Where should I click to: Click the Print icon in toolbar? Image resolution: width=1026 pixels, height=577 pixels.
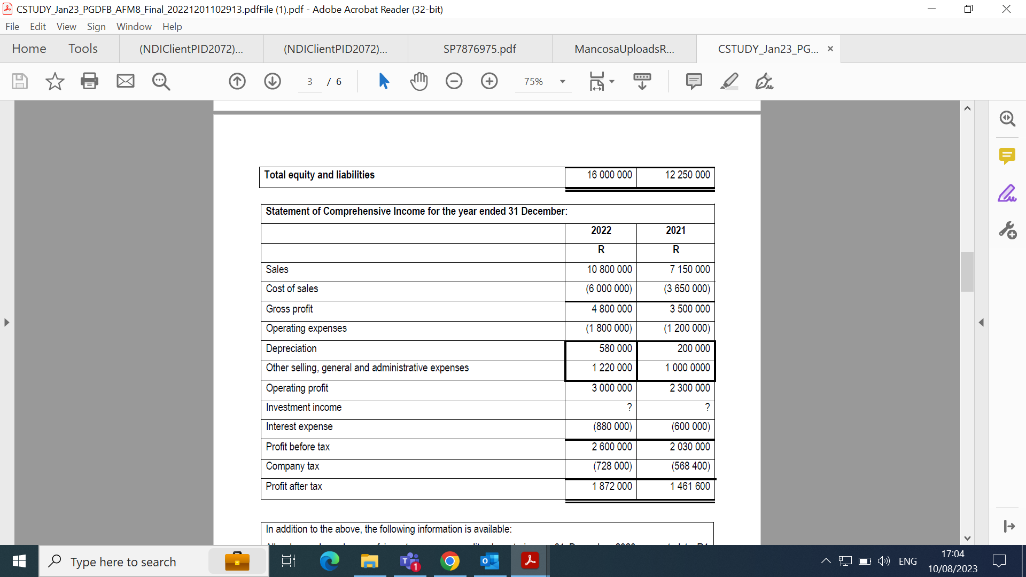[x=89, y=80]
